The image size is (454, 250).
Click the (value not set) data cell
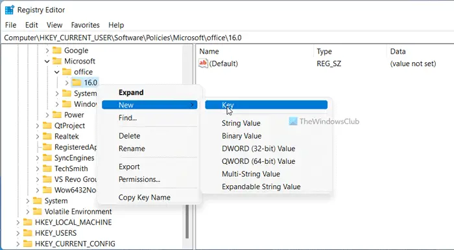(413, 63)
